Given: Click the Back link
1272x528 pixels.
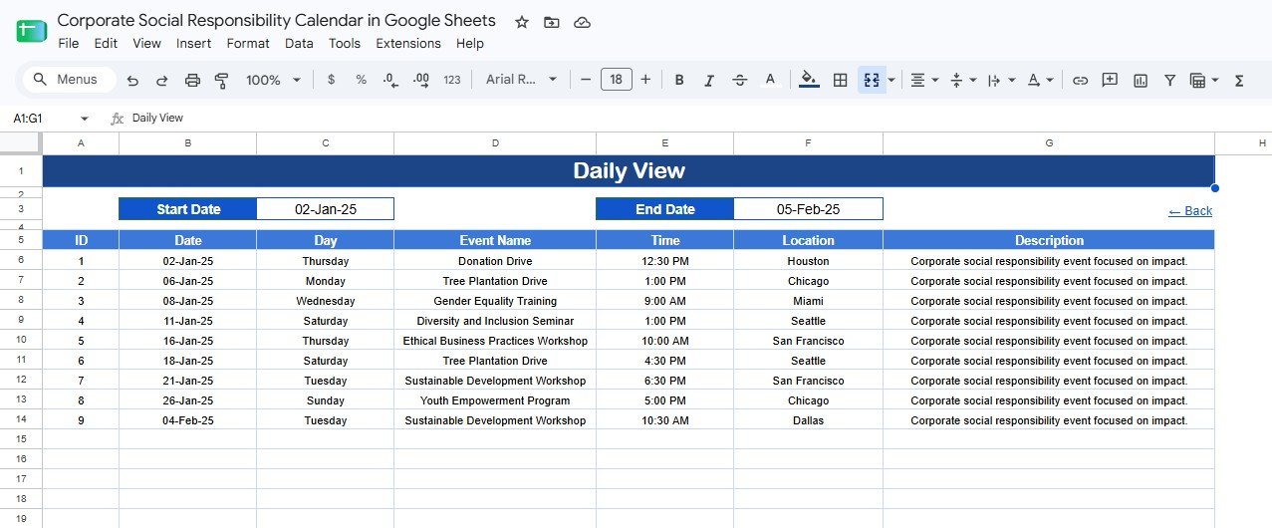Looking at the screenshot, I should (x=1190, y=210).
